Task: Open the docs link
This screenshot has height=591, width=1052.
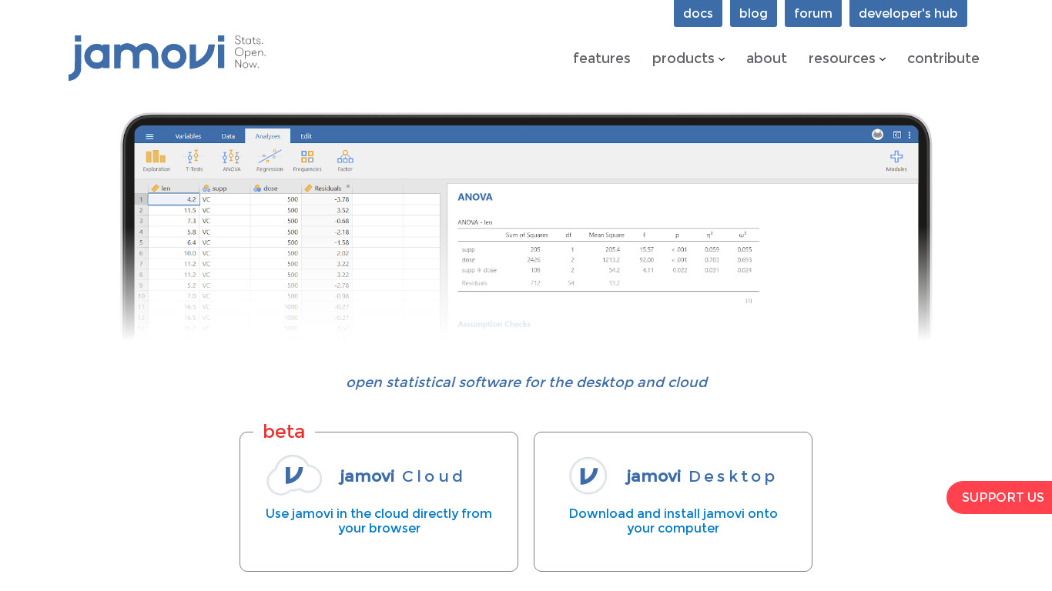Action: [698, 13]
